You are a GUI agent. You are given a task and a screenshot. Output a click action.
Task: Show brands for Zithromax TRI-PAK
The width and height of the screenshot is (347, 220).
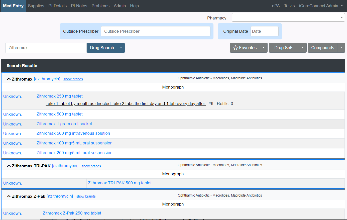(x=91, y=166)
